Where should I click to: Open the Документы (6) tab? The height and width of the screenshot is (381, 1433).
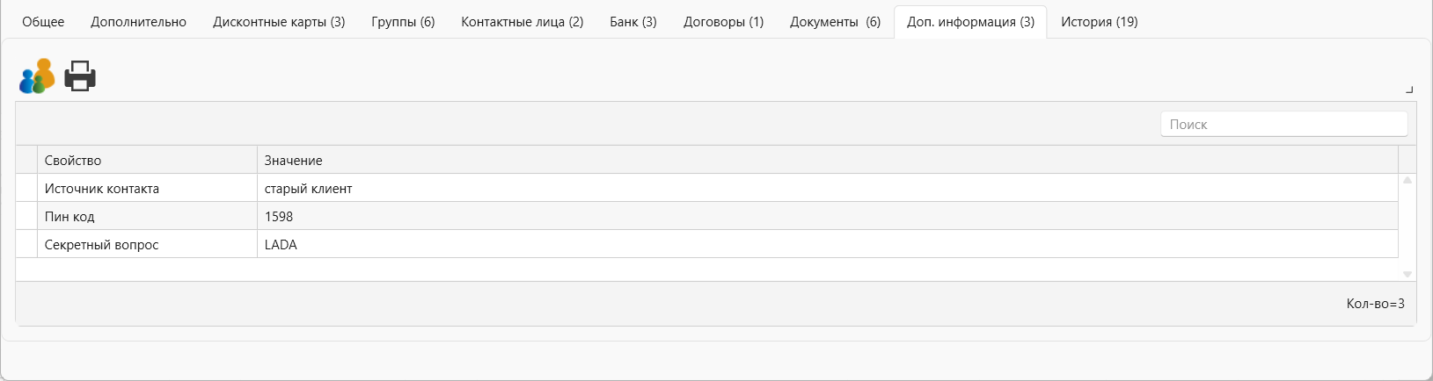click(x=835, y=22)
